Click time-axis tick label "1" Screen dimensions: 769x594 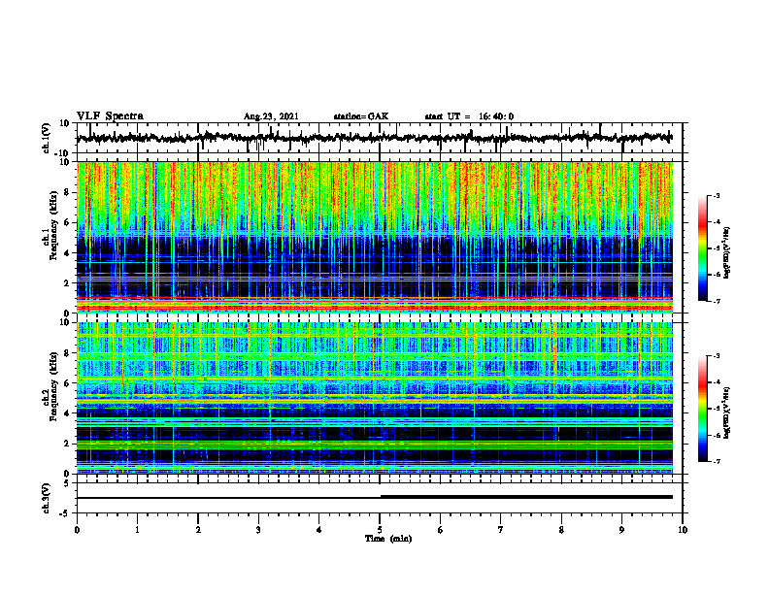click(x=137, y=530)
